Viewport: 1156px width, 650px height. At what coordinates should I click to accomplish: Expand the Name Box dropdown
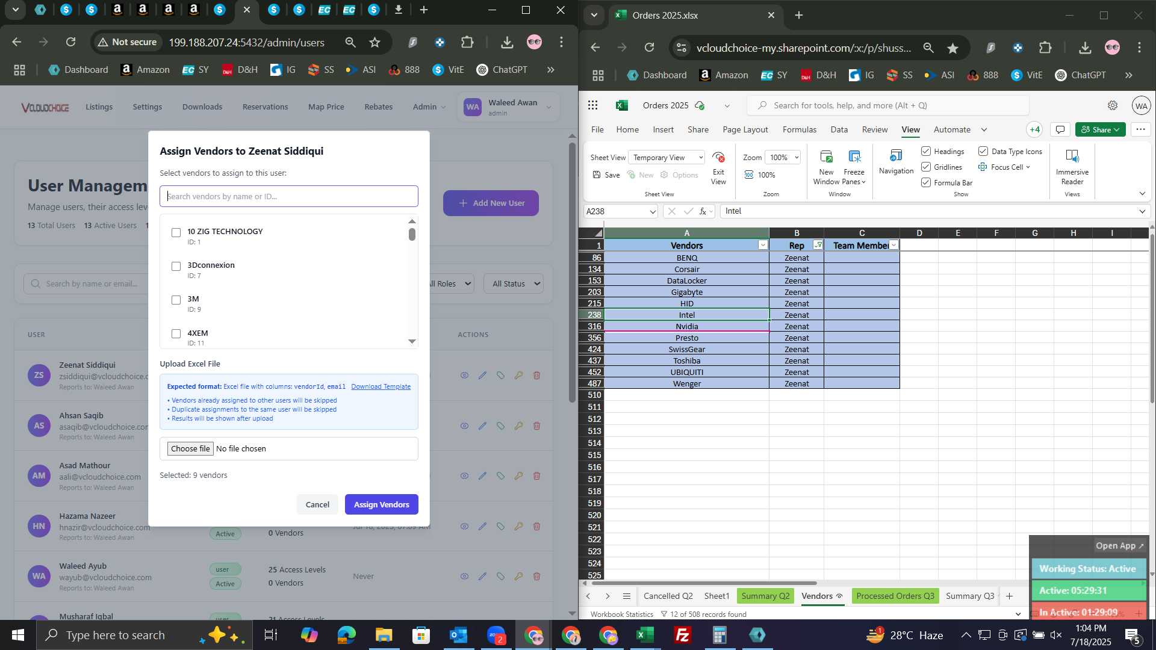click(x=652, y=212)
